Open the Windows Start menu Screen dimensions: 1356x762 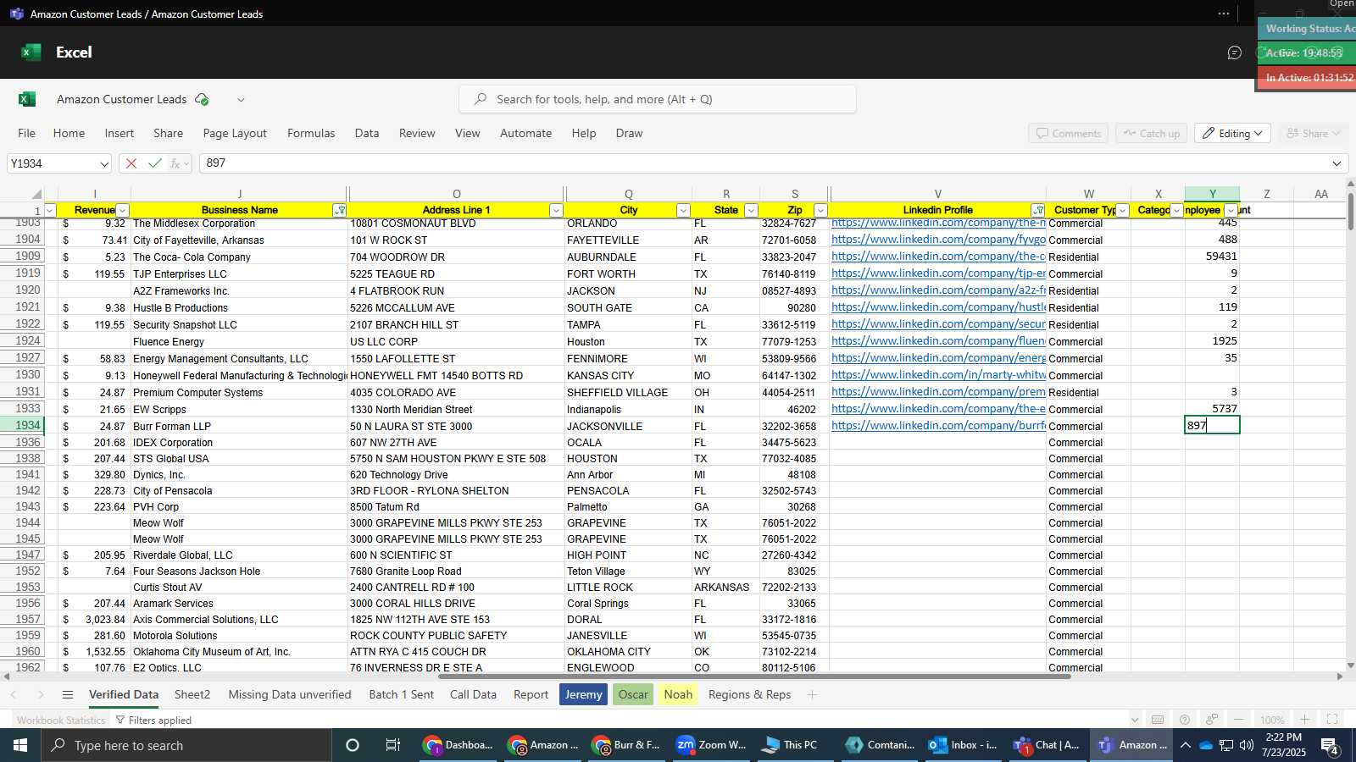(x=20, y=745)
